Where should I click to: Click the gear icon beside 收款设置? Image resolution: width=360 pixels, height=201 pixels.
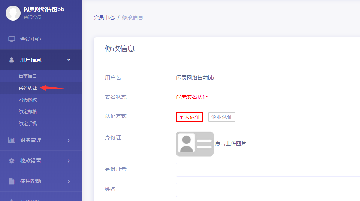coord(12,161)
